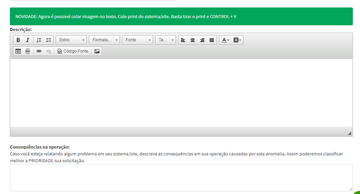Open the Fonte dropdown
The image size is (360, 194).
click(137, 40)
